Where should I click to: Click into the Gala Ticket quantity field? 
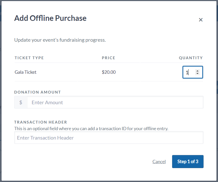(189, 72)
